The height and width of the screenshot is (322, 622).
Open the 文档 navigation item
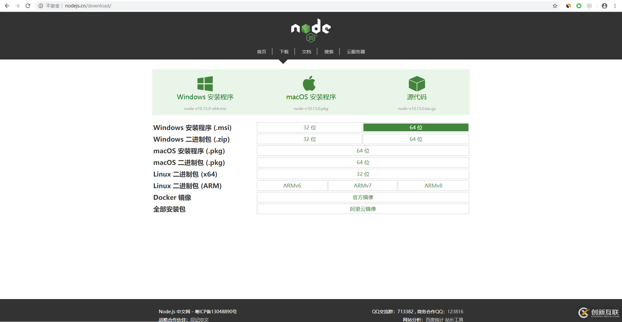click(x=306, y=52)
